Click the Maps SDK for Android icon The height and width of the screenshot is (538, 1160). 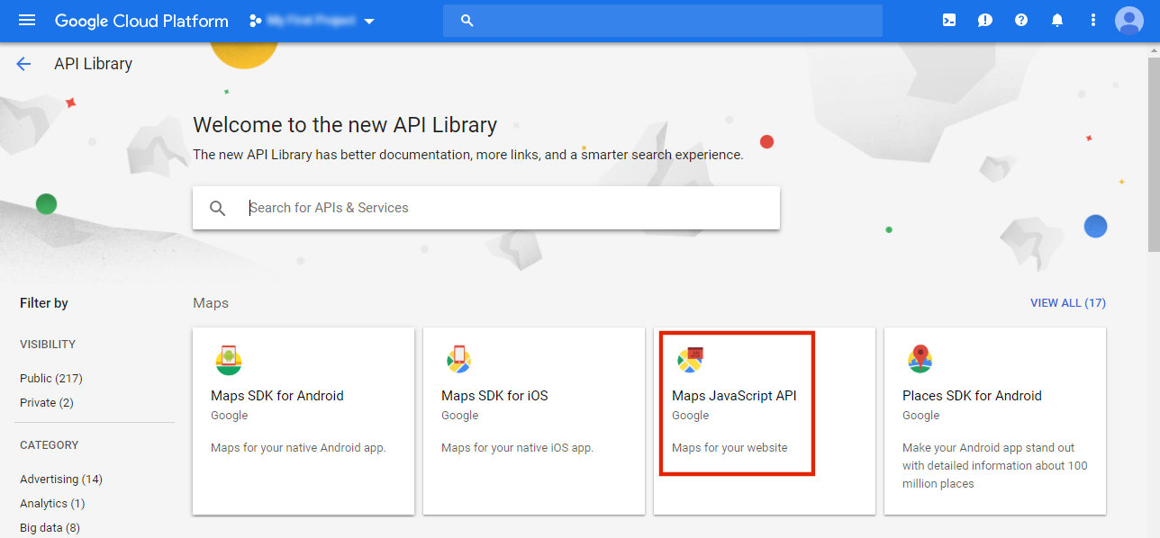pos(229,360)
